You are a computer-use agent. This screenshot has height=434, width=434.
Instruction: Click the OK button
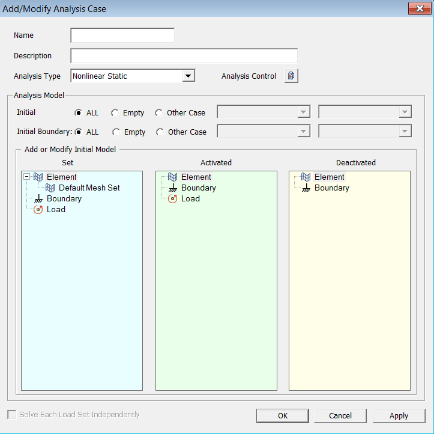click(x=282, y=415)
